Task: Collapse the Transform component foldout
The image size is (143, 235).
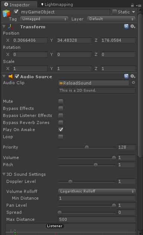Action: pyautogui.click(x=4, y=26)
